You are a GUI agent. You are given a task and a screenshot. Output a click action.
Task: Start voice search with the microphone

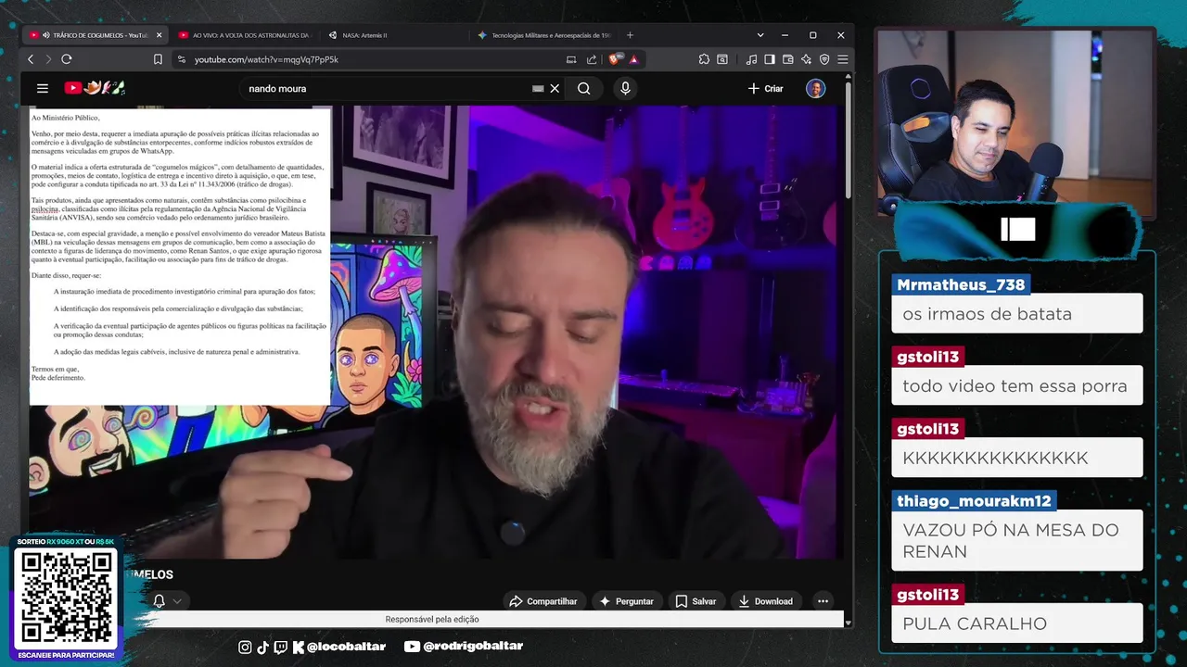[x=625, y=88]
